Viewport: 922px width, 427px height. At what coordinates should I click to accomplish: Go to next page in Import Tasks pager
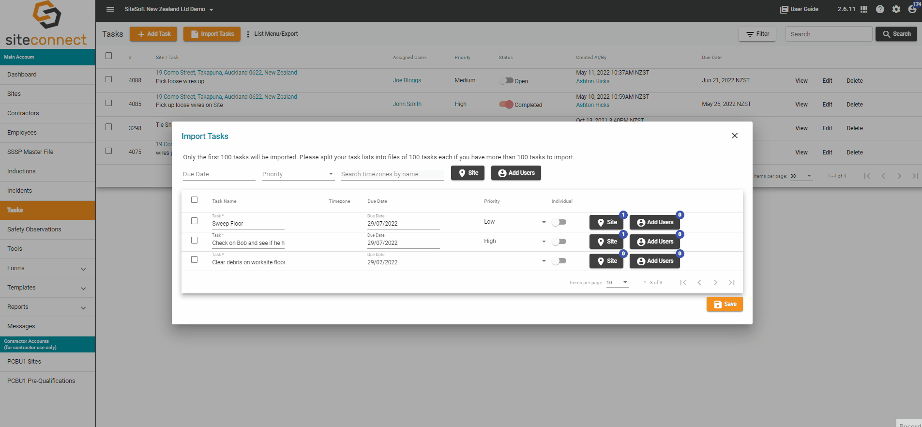(x=715, y=283)
